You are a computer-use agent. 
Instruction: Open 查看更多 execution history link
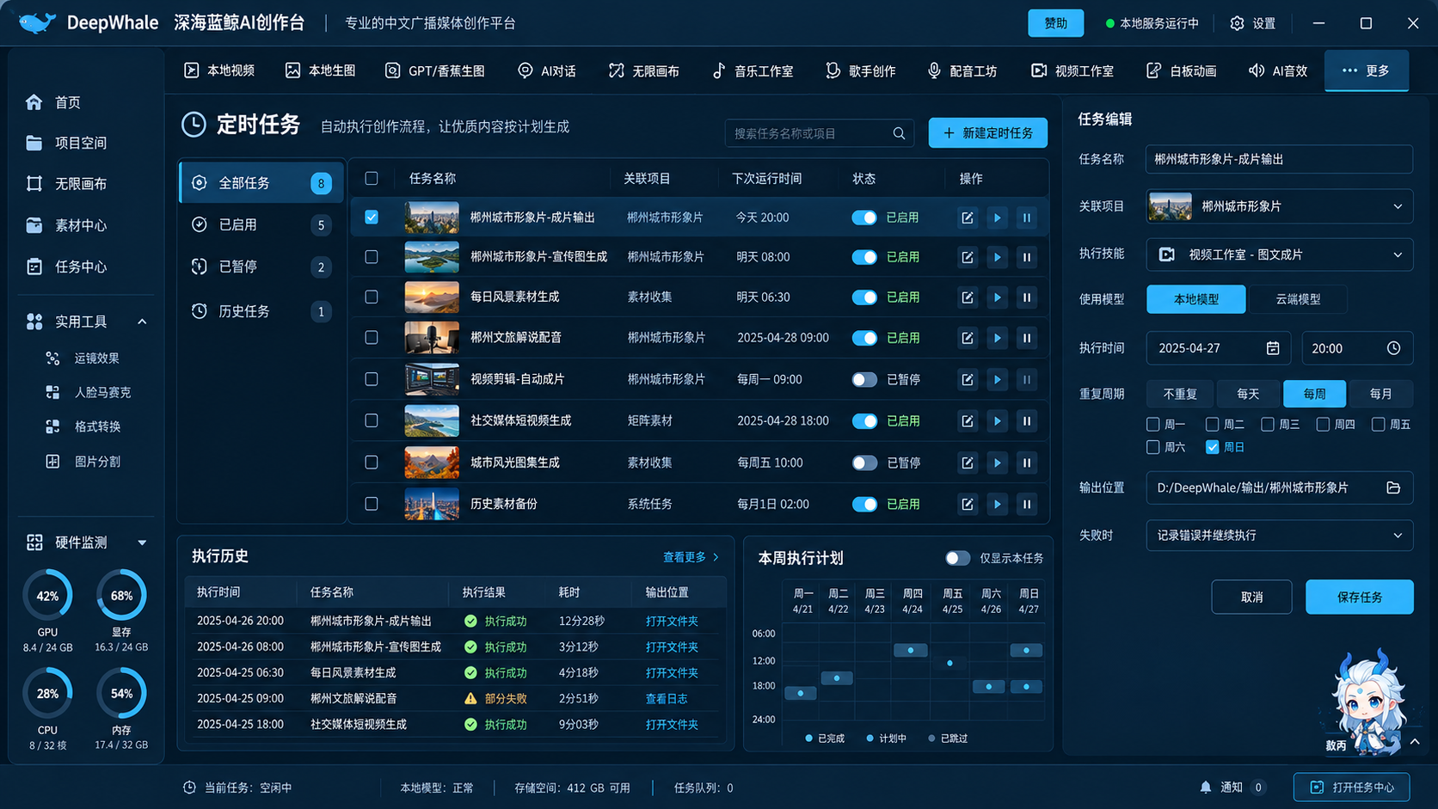[x=691, y=557]
